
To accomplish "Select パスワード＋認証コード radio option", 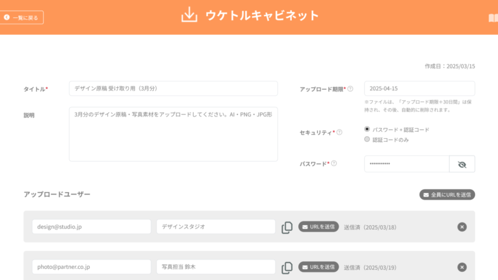I will 367,129.
